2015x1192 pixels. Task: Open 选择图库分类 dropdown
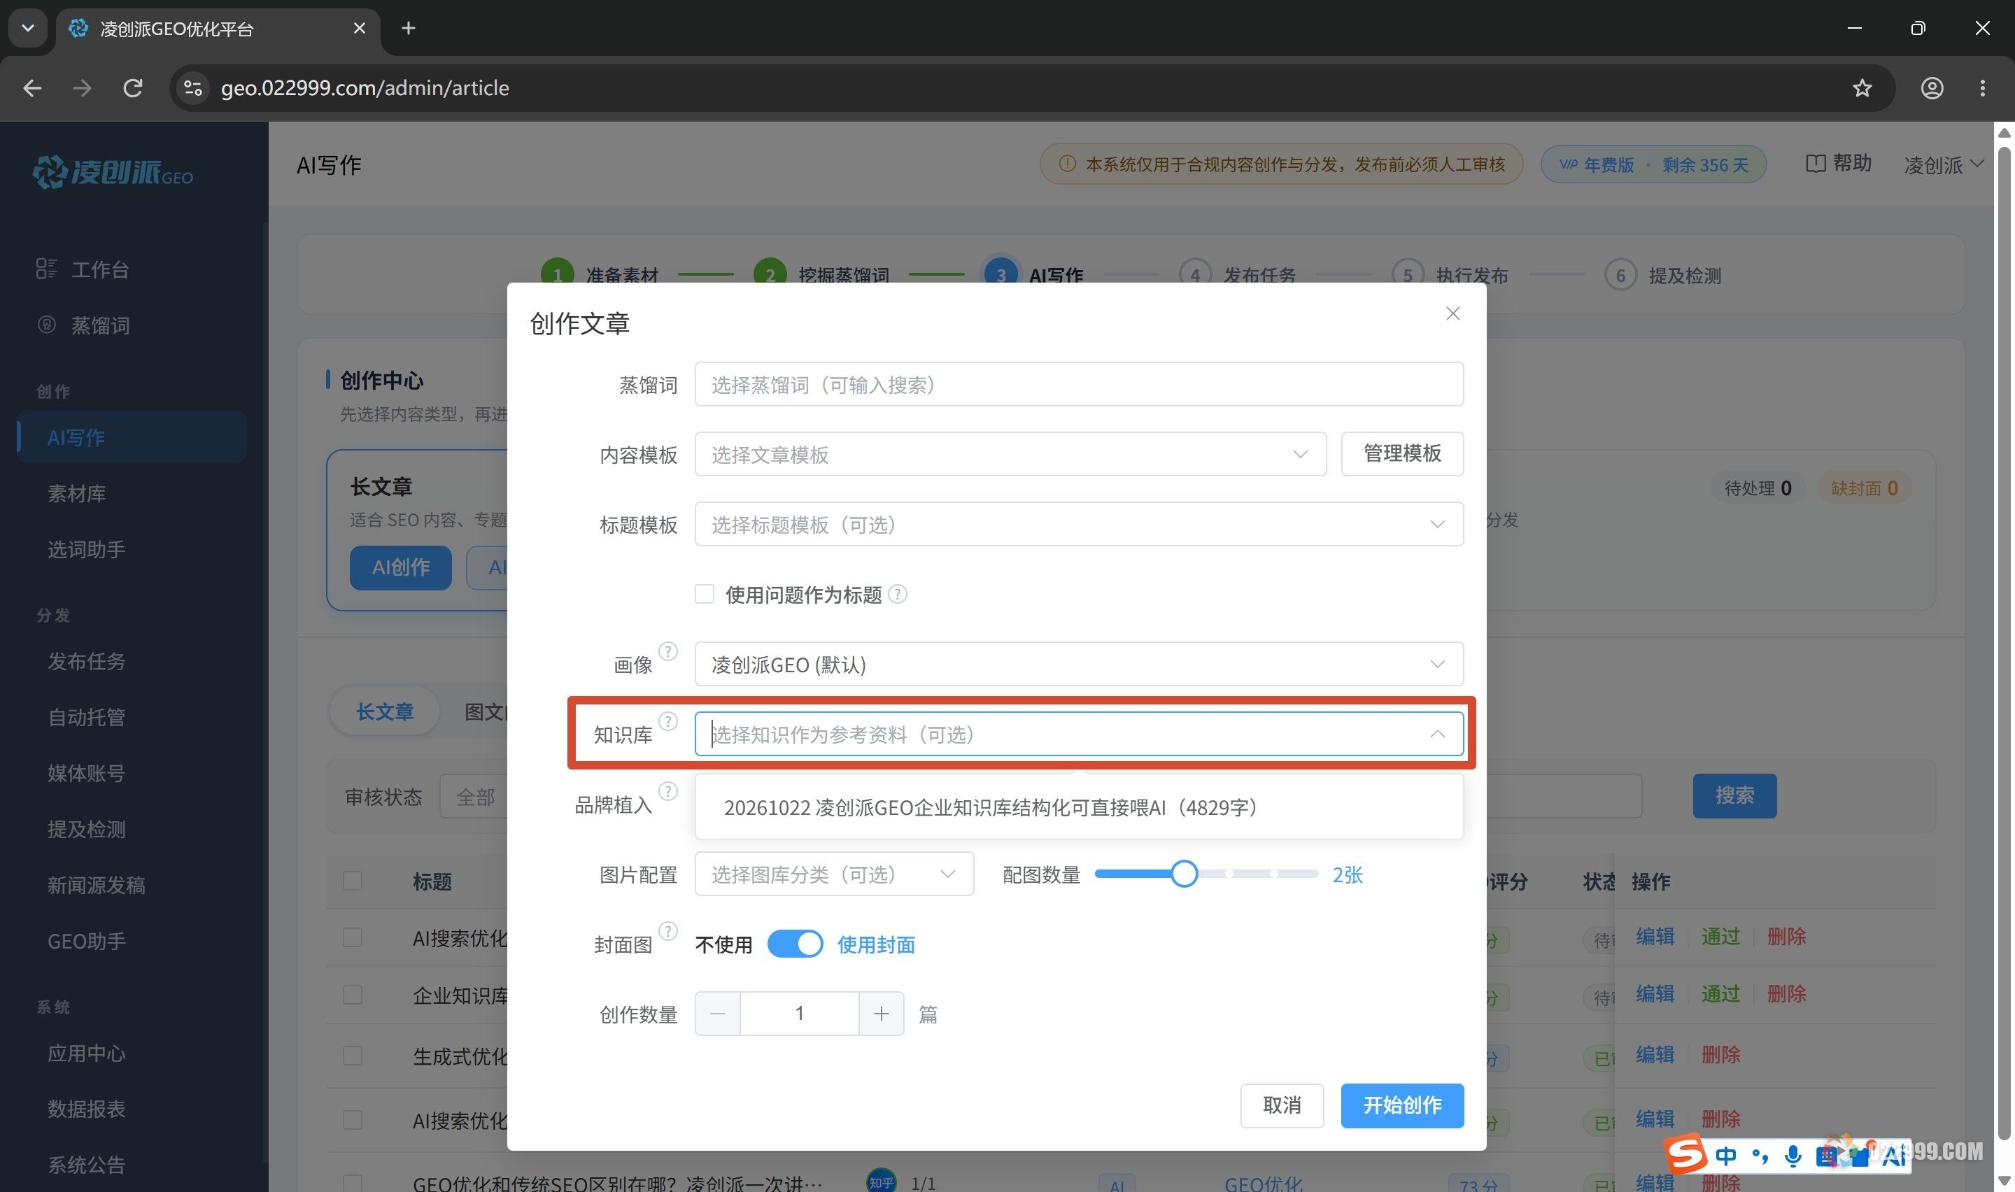point(833,874)
